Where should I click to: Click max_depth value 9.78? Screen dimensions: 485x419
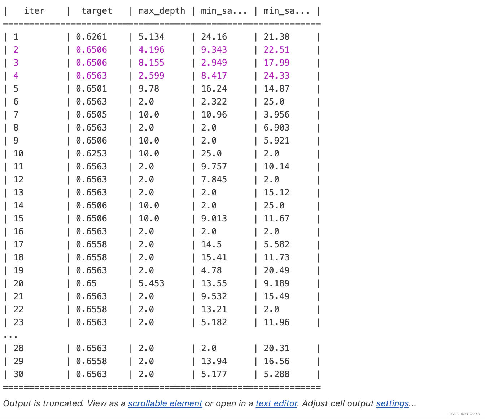149,89
